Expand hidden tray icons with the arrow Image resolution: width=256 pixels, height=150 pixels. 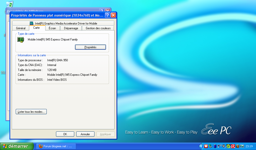click(201, 146)
